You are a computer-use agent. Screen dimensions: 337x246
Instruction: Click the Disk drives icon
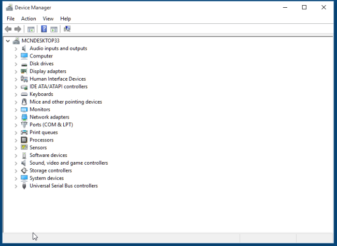(x=24, y=64)
